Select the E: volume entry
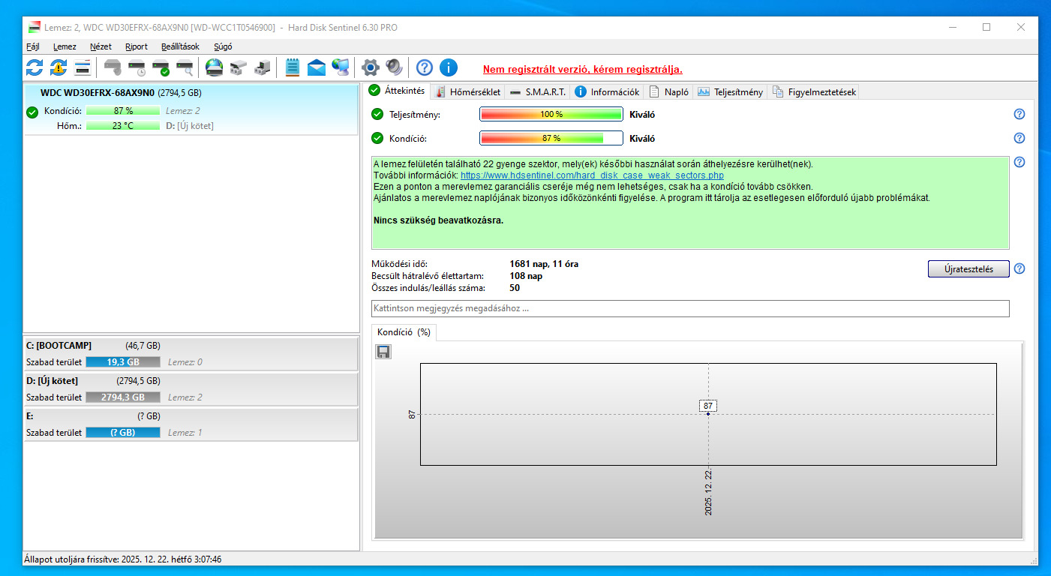This screenshot has height=576, width=1051. coord(192,424)
